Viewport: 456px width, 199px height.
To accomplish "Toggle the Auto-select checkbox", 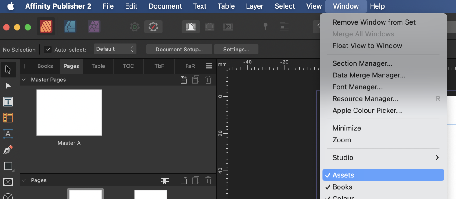I will pyautogui.click(x=48, y=49).
